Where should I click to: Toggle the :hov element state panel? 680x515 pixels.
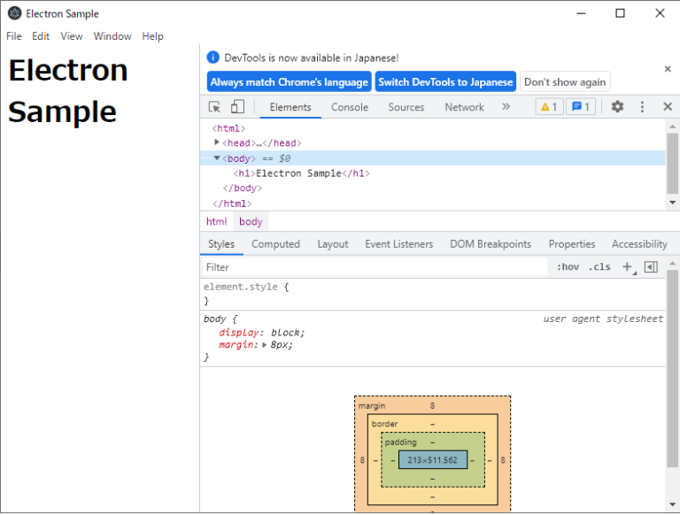568,267
